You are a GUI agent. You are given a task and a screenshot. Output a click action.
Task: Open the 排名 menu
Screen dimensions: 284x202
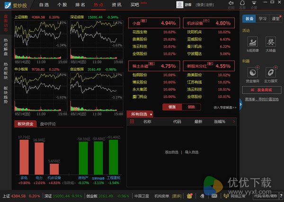(x=80, y=5)
